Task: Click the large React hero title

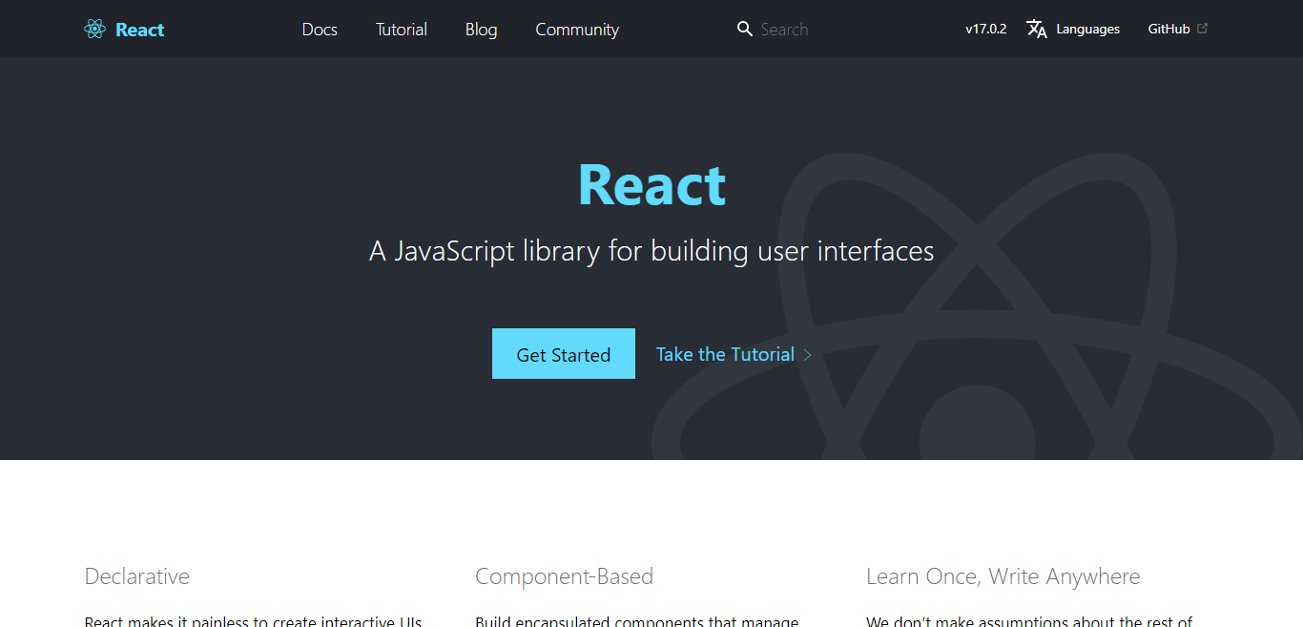Action: [x=651, y=184]
